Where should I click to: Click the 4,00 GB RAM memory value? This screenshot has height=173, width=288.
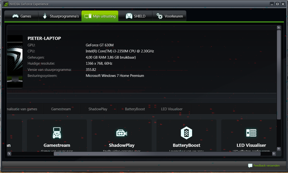click(111, 57)
